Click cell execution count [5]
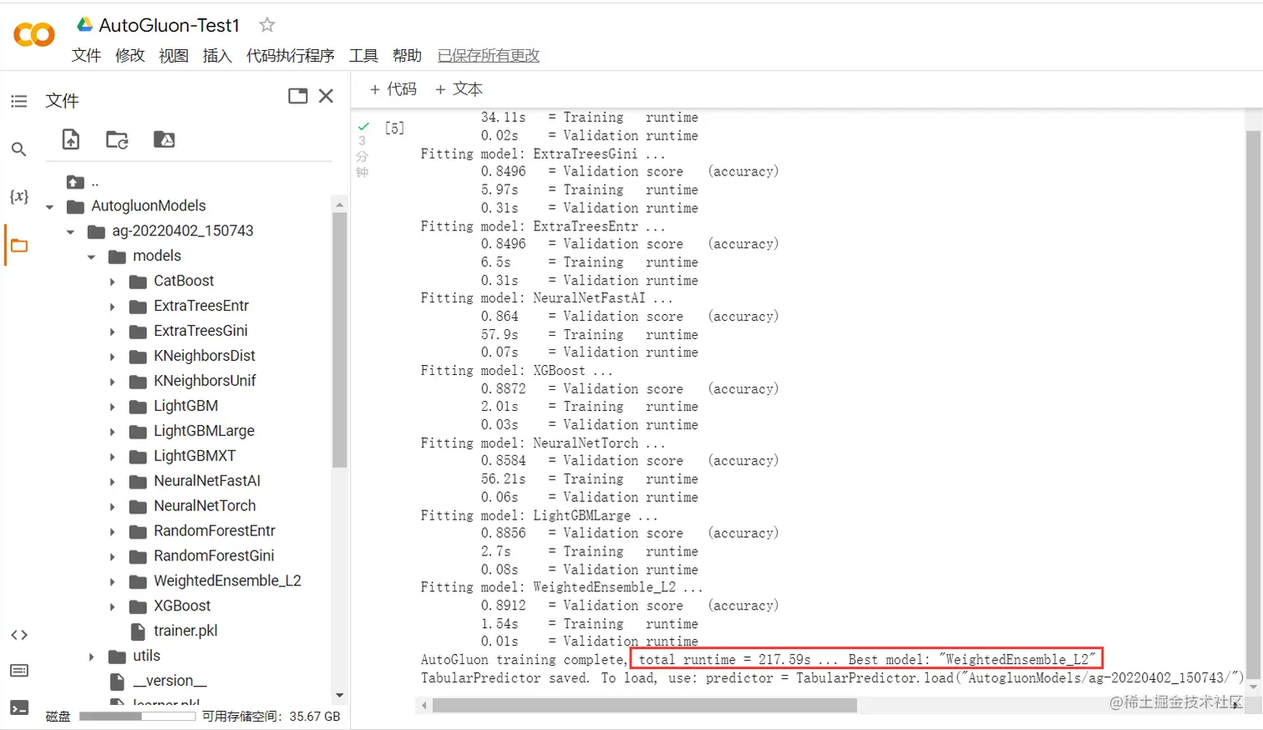Viewport: 1263px width, 730px height. (x=394, y=128)
